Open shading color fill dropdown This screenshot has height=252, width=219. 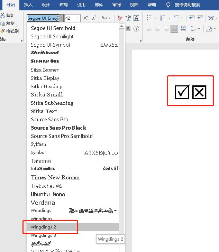pyautogui.click(x=215, y=29)
